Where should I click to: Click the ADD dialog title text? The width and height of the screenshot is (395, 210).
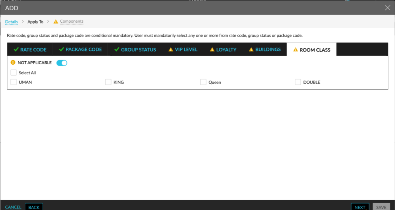(12, 8)
